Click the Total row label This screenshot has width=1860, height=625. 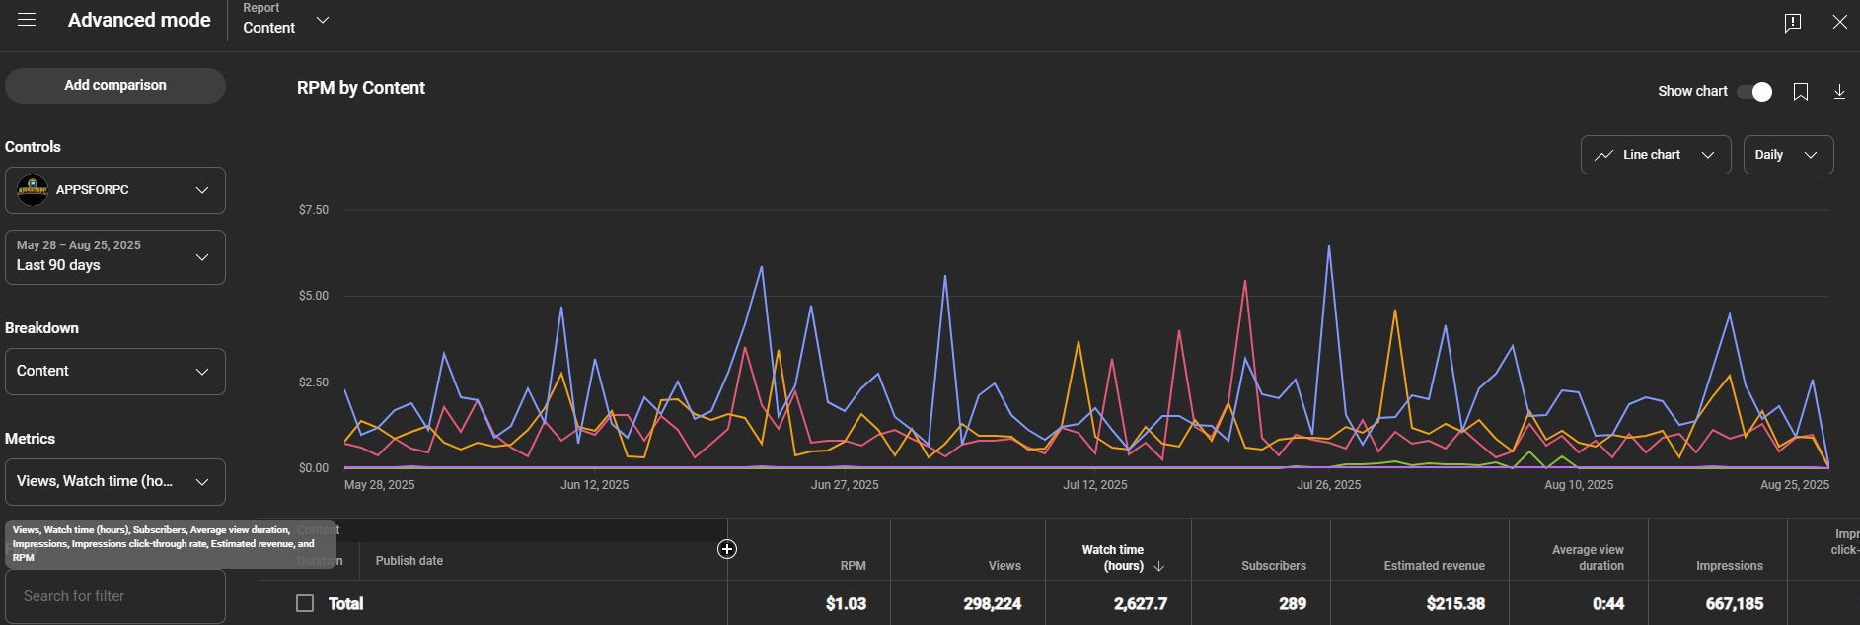(345, 604)
